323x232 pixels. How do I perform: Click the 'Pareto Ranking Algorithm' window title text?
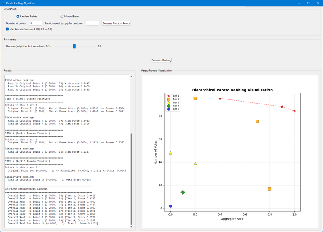(x=21, y=3)
